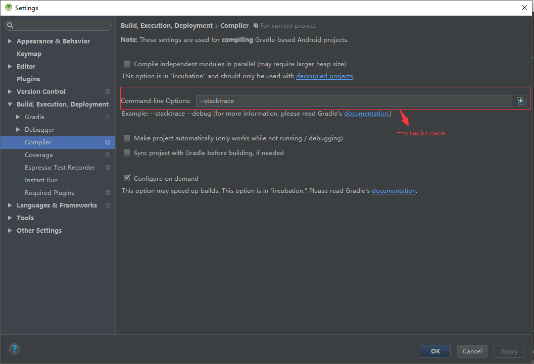Viewport: 534px width, 364px height.
Task: Click the expand field icon beside Command-line Options
Action: coord(521,101)
